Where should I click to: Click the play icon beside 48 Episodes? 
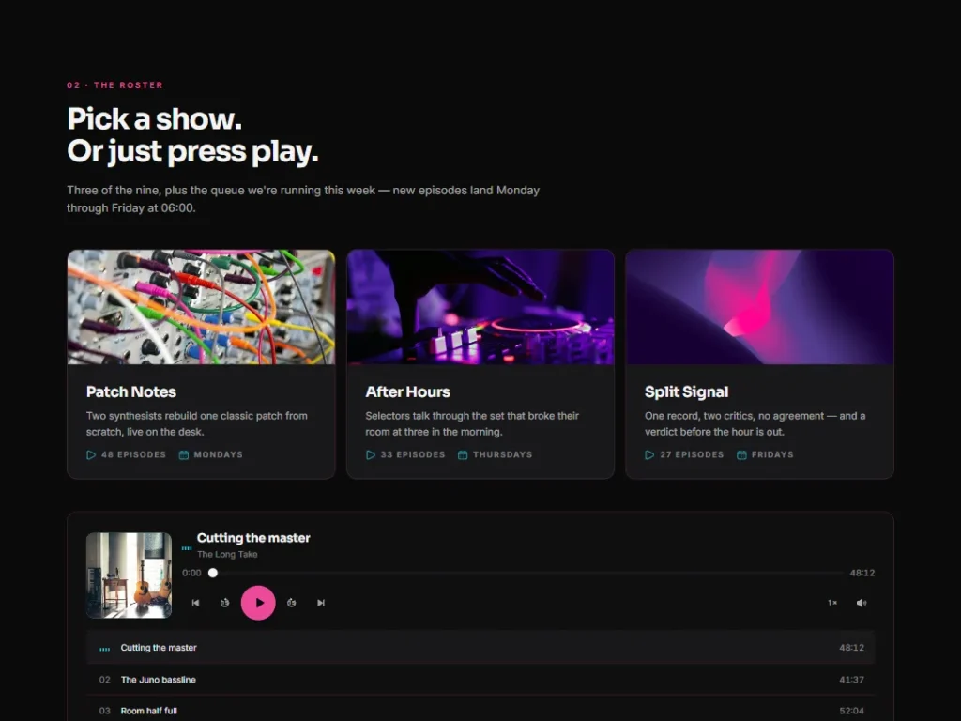click(91, 455)
